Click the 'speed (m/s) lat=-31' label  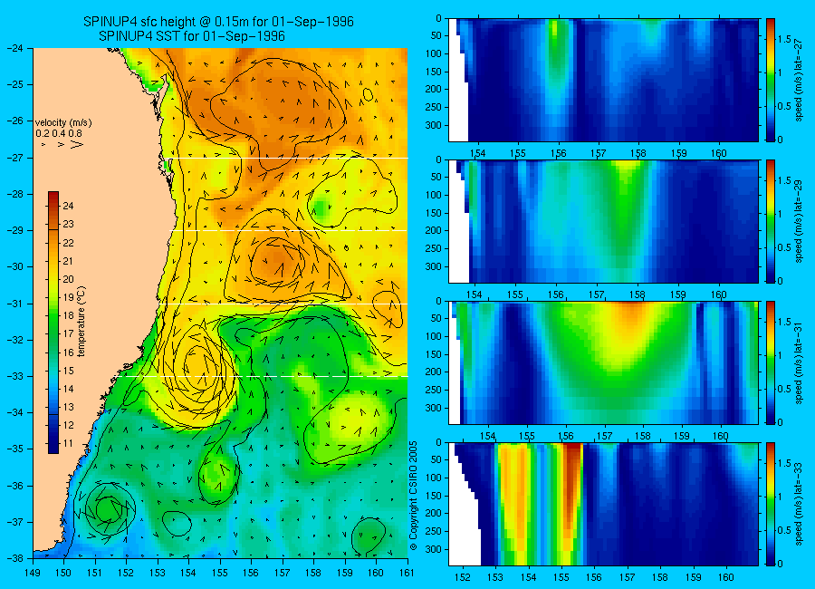799,363
